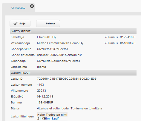This screenshot has height=121, width=141.
Task: Click the Sulje button
Action: 20,23
